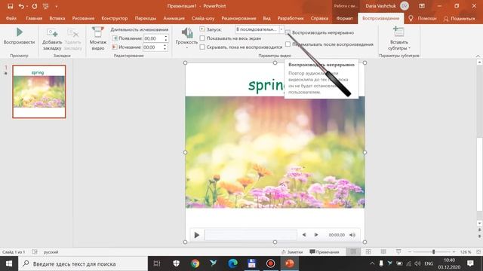The width and height of the screenshot is (483, 271).
Task: Open Заметки notes pane
Action: [292, 252]
